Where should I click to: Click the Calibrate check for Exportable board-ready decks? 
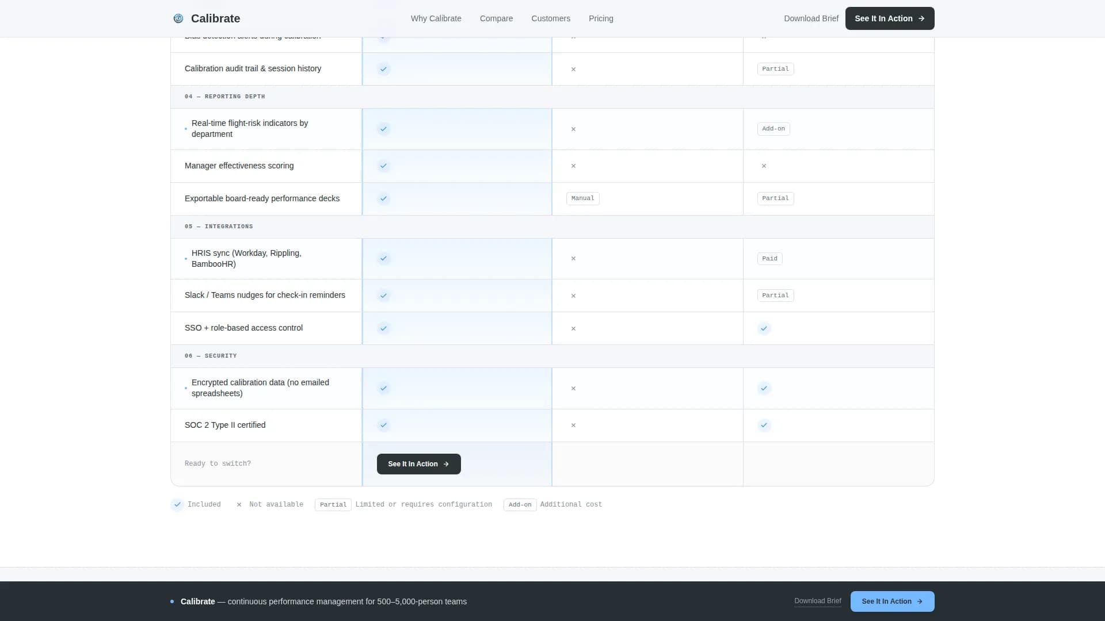pyautogui.click(x=383, y=199)
